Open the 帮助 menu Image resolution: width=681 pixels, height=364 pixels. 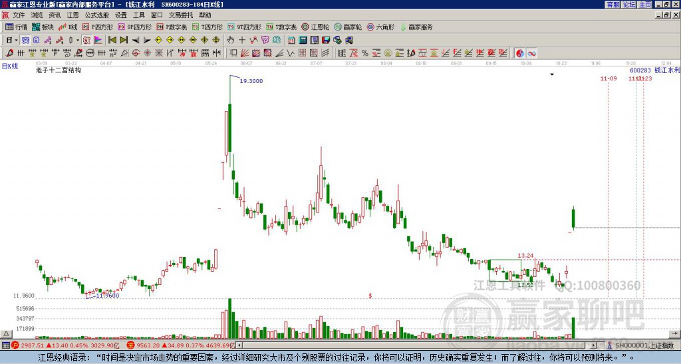pos(205,15)
